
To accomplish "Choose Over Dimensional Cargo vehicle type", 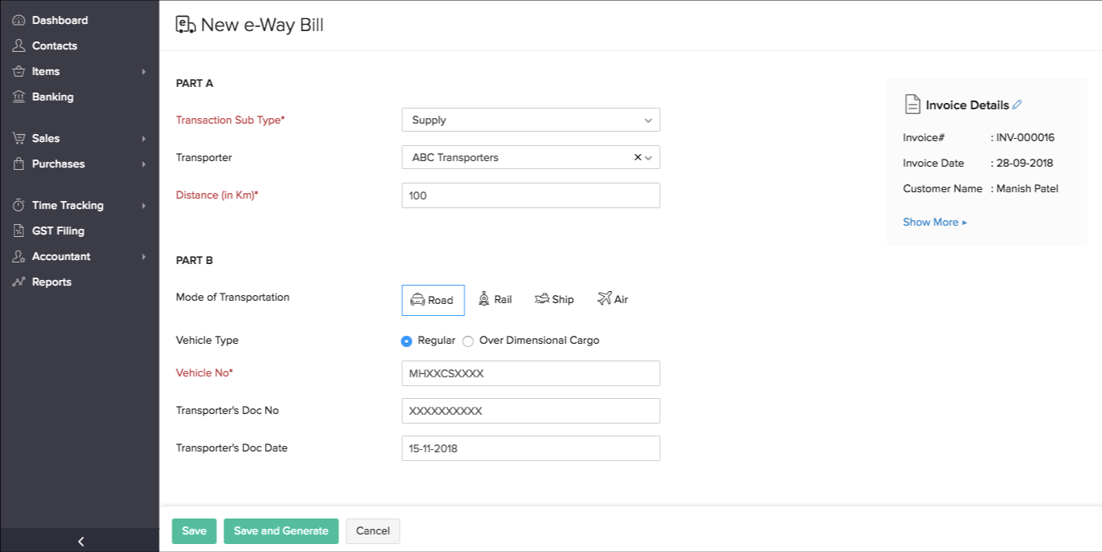I will point(468,341).
